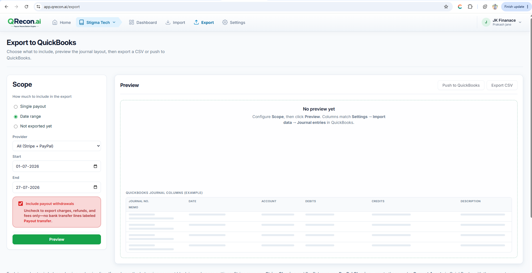Open the Provider dropdown
This screenshot has width=532, height=273.
tap(57, 146)
